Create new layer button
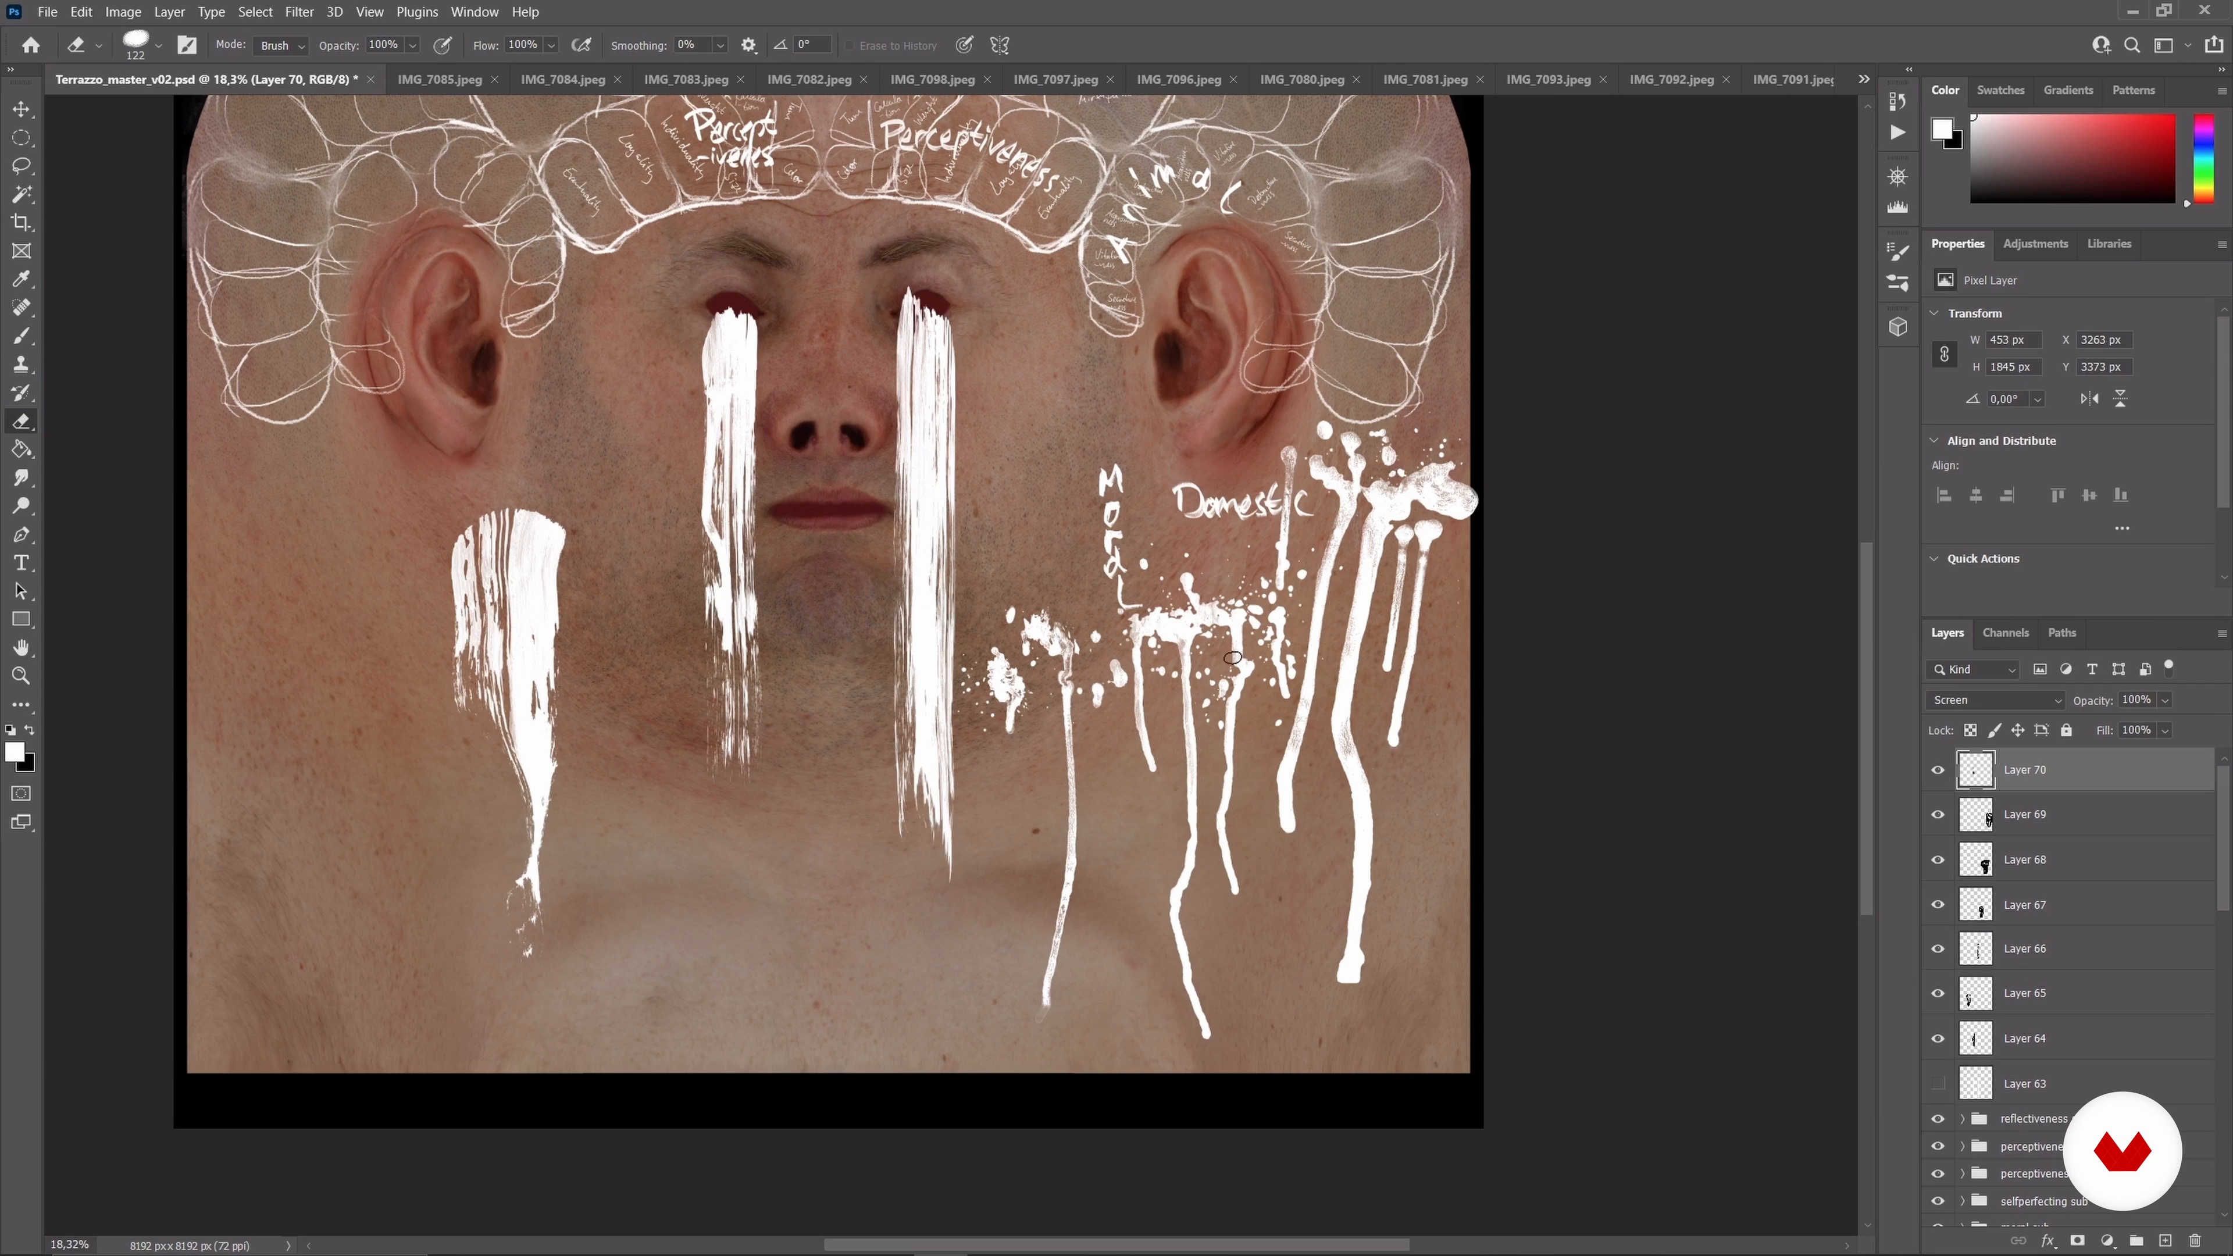The width and height of the screenshot is (2233, 1256). point(2166,1241)
